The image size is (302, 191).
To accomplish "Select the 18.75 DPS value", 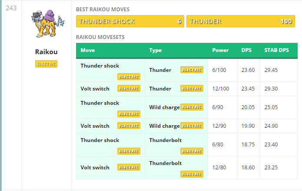I will click(x=248, y=145).
